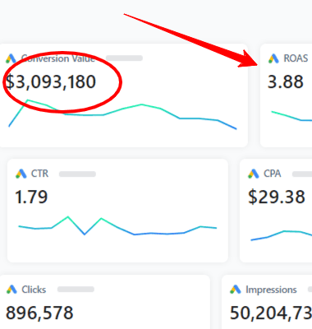Click the $3,093,180 conversion value
The width and height of the screenshot is (312, 329).
pos(51,81)
